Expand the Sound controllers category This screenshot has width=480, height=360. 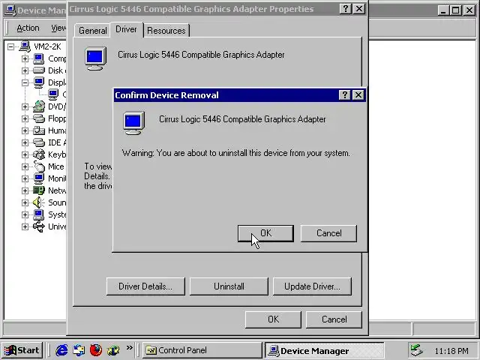pos(25,202)
